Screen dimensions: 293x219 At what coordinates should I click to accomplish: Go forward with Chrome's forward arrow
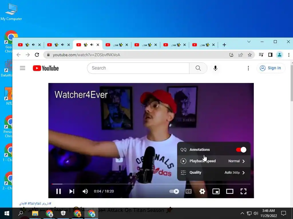pyautogui.click(x=28, y=55)
